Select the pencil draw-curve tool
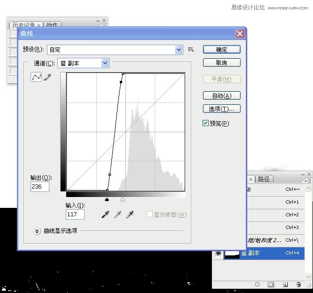 [x=47, y=77]
